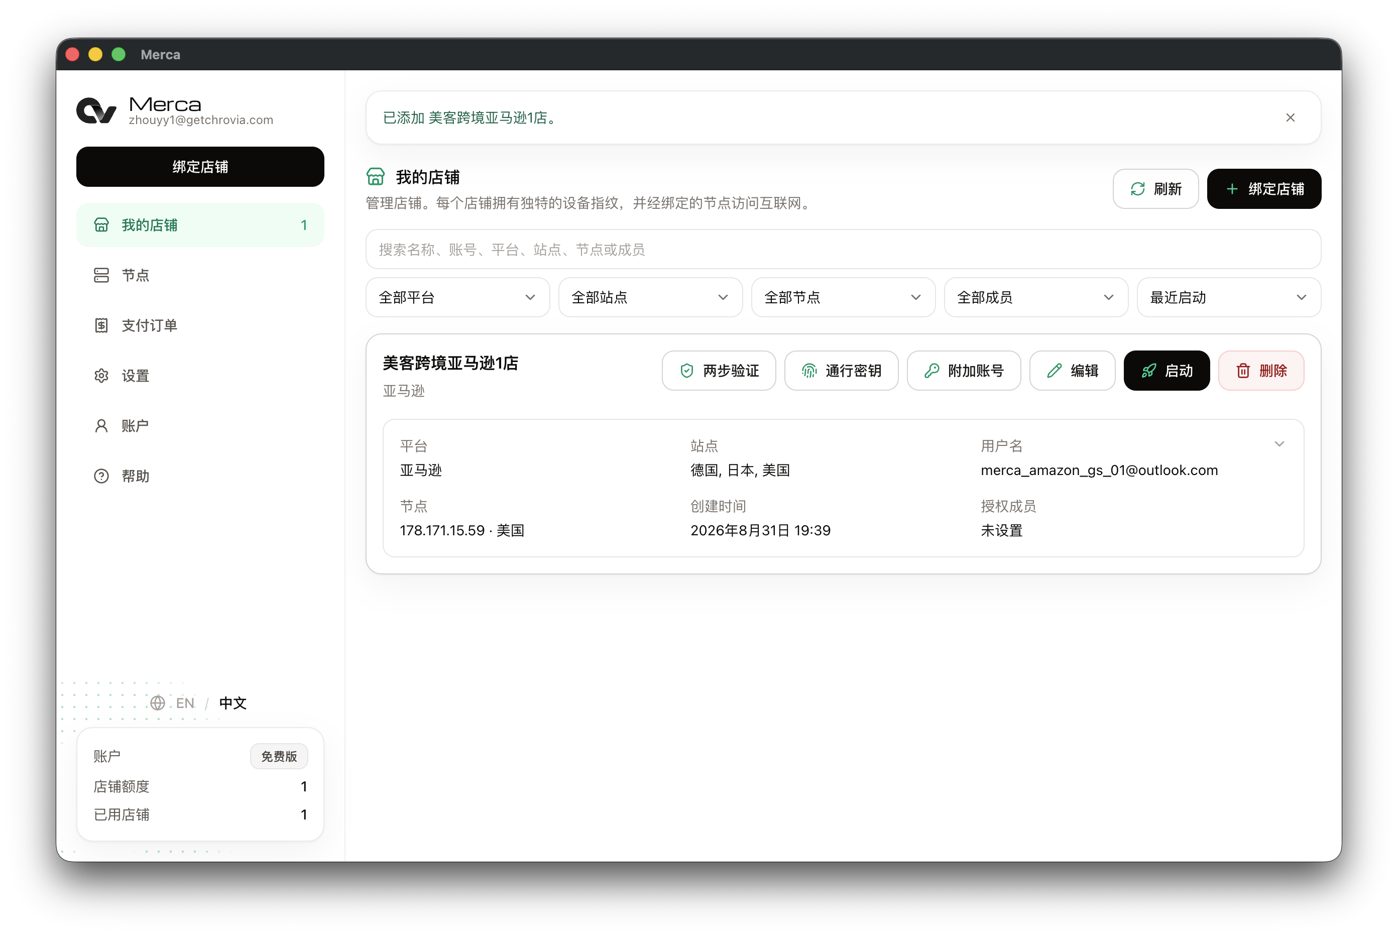The image size is (1398, 936).
Task: Click the red trash delete icon
Action: coord(1243,371)
